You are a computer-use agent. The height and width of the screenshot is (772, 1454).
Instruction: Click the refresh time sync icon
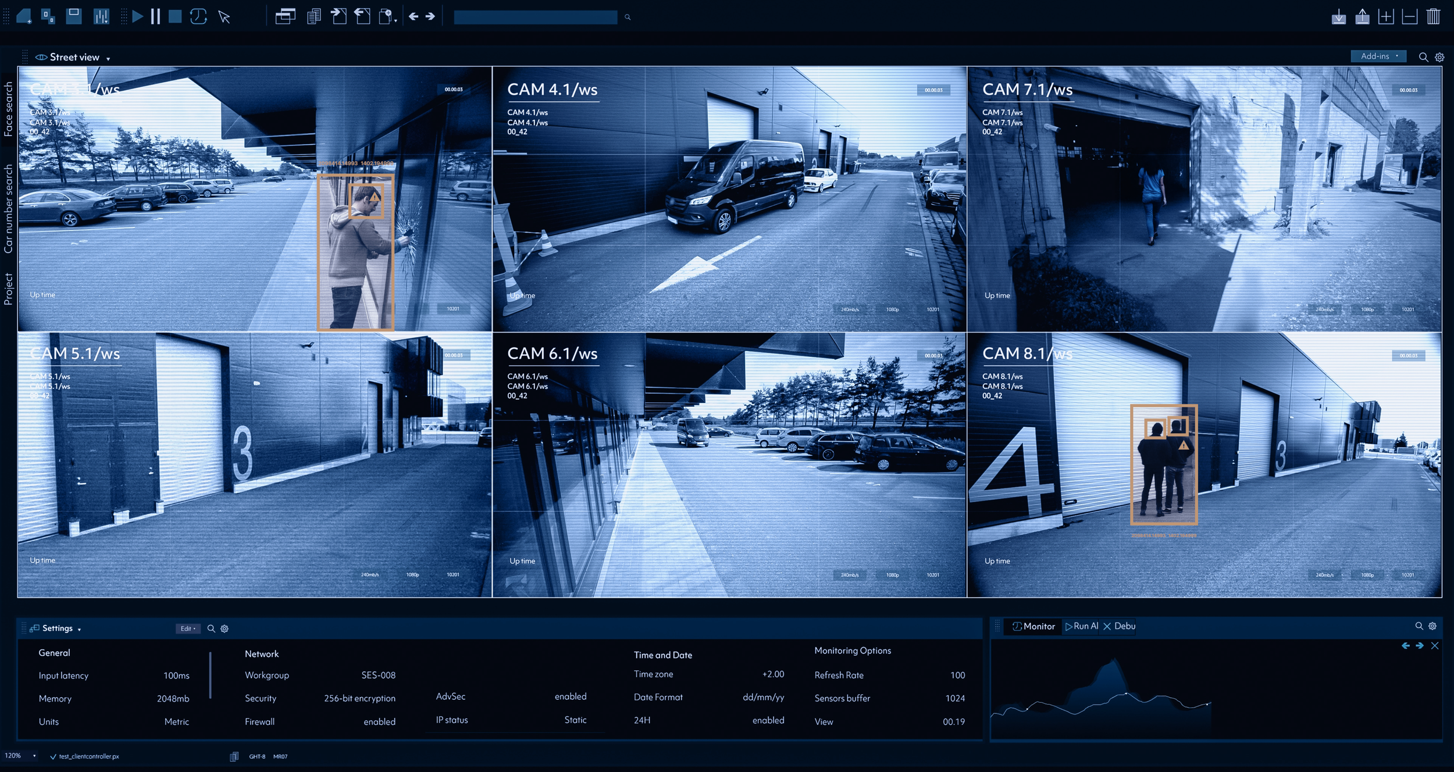click(x=198, y=16)
